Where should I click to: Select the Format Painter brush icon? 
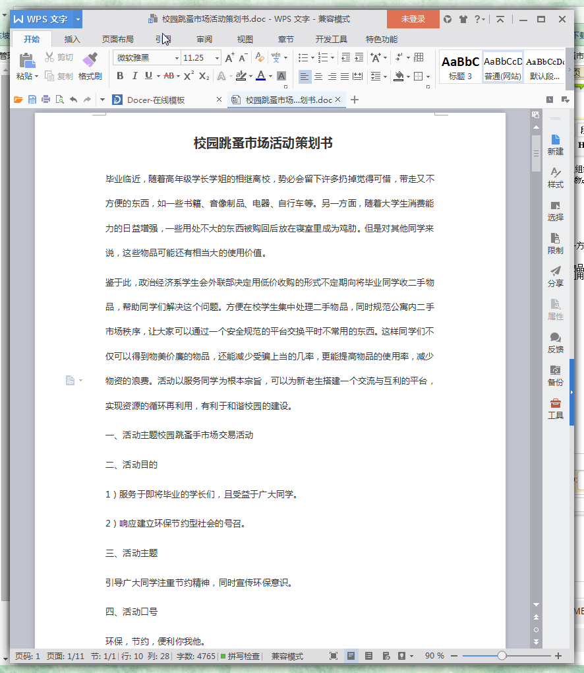coord(90,60)
